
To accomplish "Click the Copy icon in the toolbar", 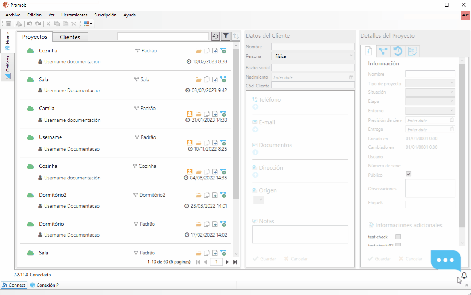I will click(x=57, y=24).
